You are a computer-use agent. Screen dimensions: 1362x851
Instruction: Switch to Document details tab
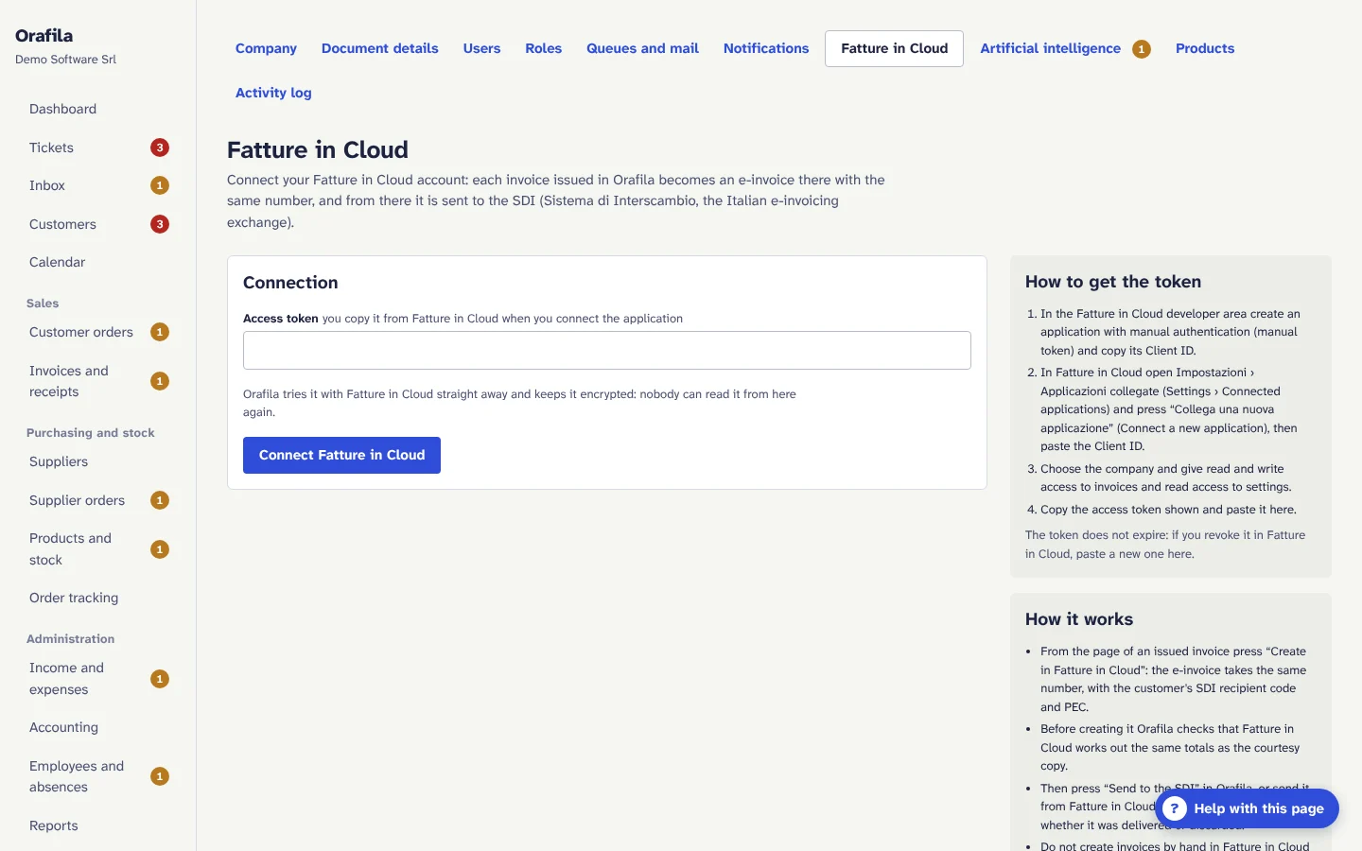pyautogui.click(x=379, y=48)
